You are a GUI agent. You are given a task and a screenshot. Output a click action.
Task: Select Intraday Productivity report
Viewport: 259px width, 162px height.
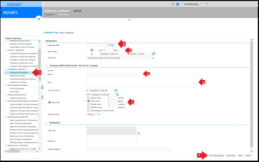pos(18,98)
